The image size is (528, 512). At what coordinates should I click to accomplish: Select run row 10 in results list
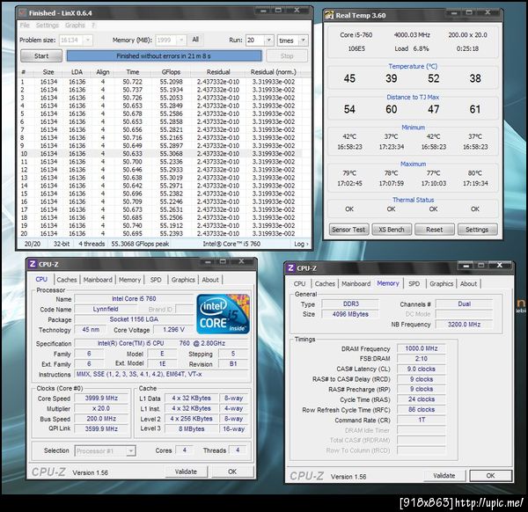pyautogui.click(x=159, y=153)
